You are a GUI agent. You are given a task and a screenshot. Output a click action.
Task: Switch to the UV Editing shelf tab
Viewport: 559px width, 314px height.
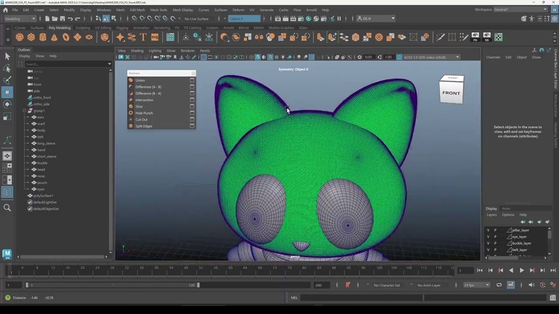103,28
